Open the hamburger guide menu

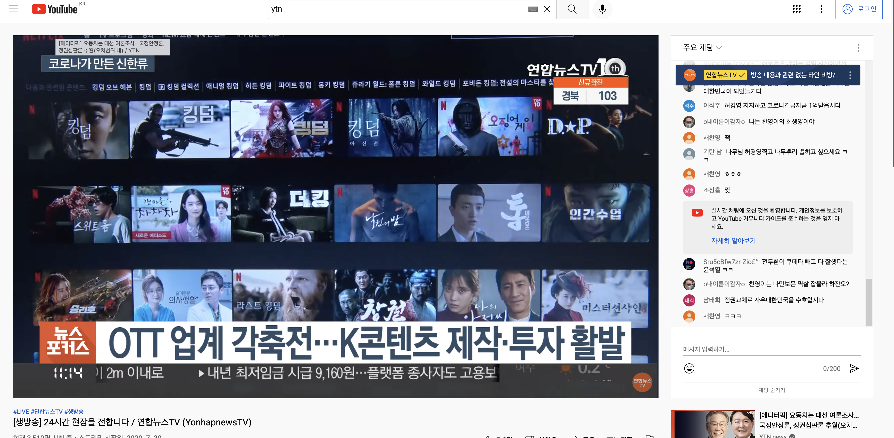click(14, 9)
